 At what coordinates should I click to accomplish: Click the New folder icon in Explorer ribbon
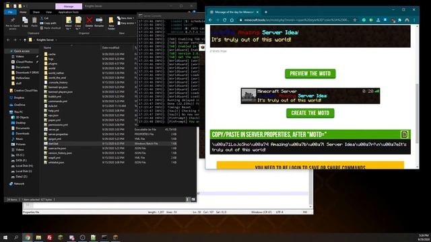(111, 24)
